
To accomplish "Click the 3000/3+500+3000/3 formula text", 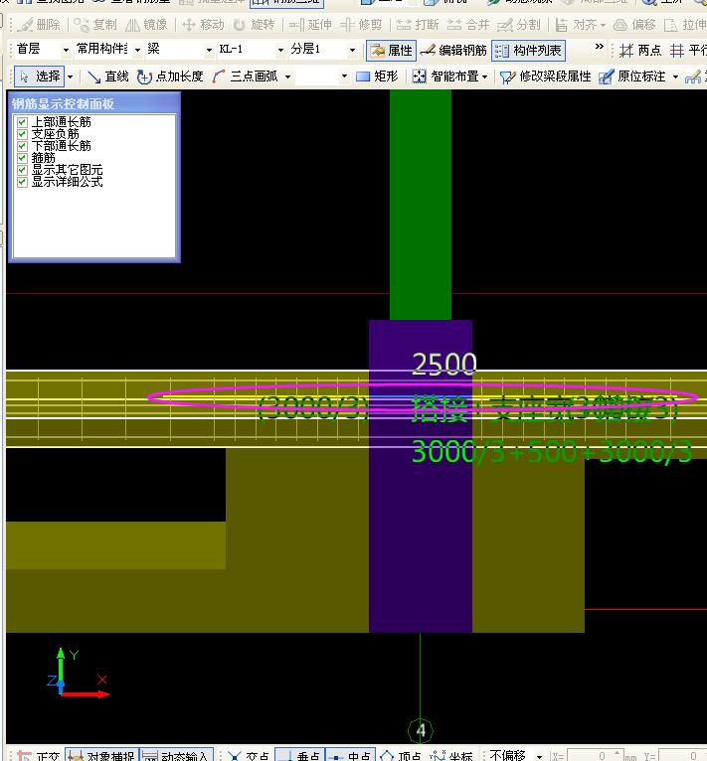I will click(552, 451).
